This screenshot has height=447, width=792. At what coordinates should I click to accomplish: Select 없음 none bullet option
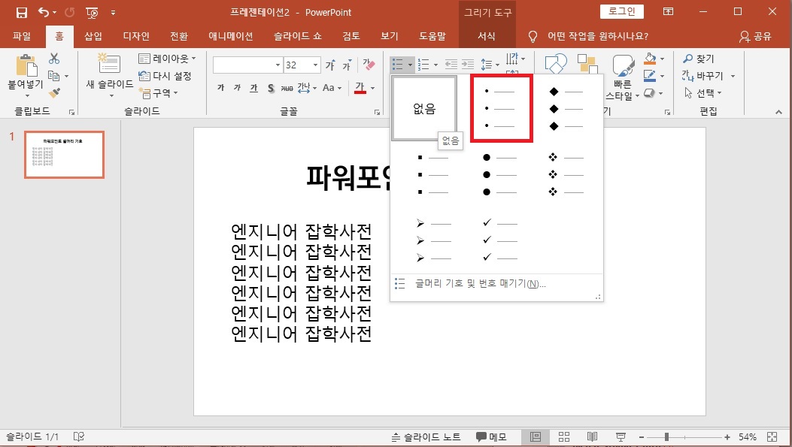click(x=424, y=108)
